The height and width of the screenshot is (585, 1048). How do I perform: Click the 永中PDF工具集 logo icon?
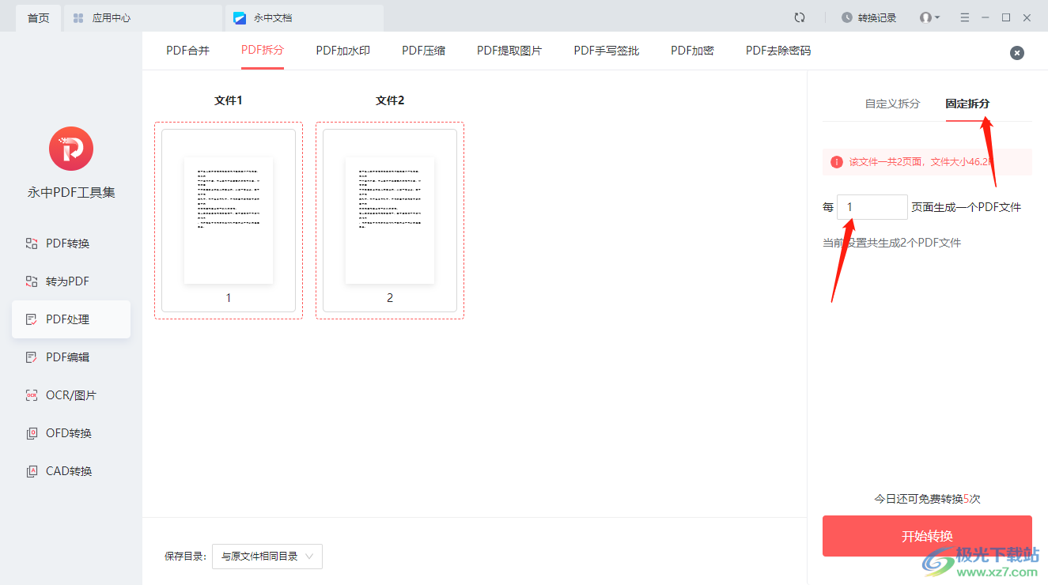coord(71,149)
